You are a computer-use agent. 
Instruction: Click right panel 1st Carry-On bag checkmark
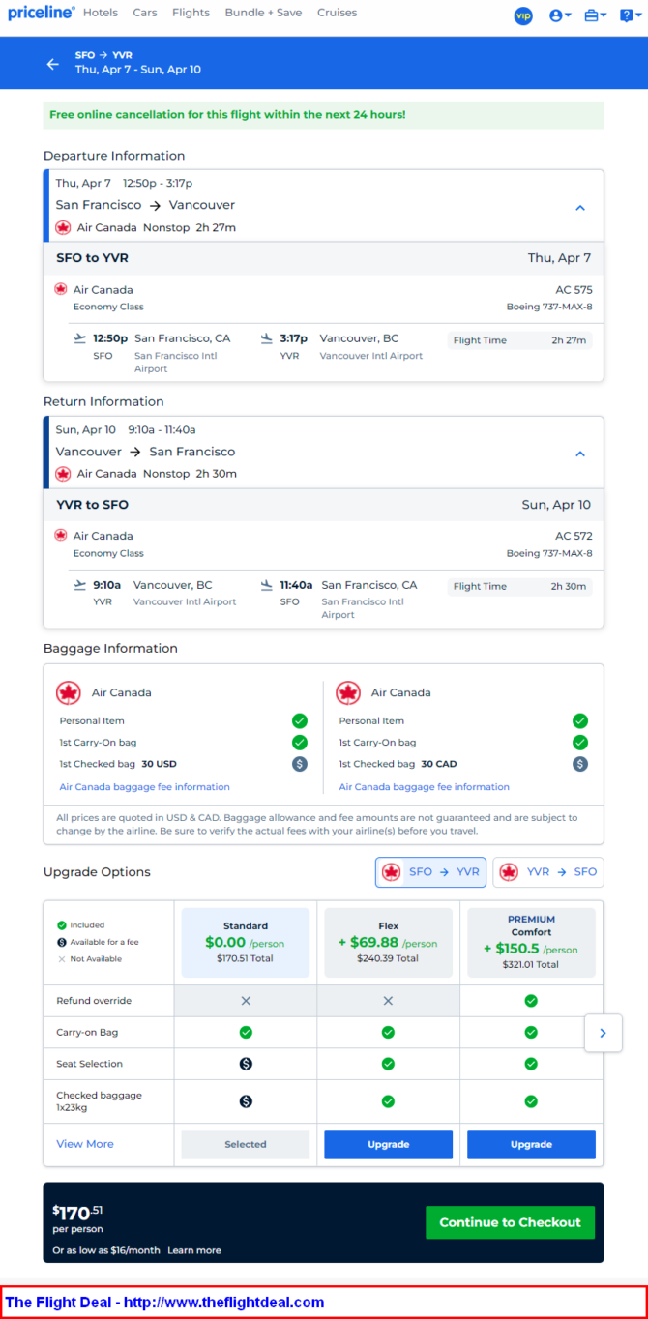pos(580,743)
